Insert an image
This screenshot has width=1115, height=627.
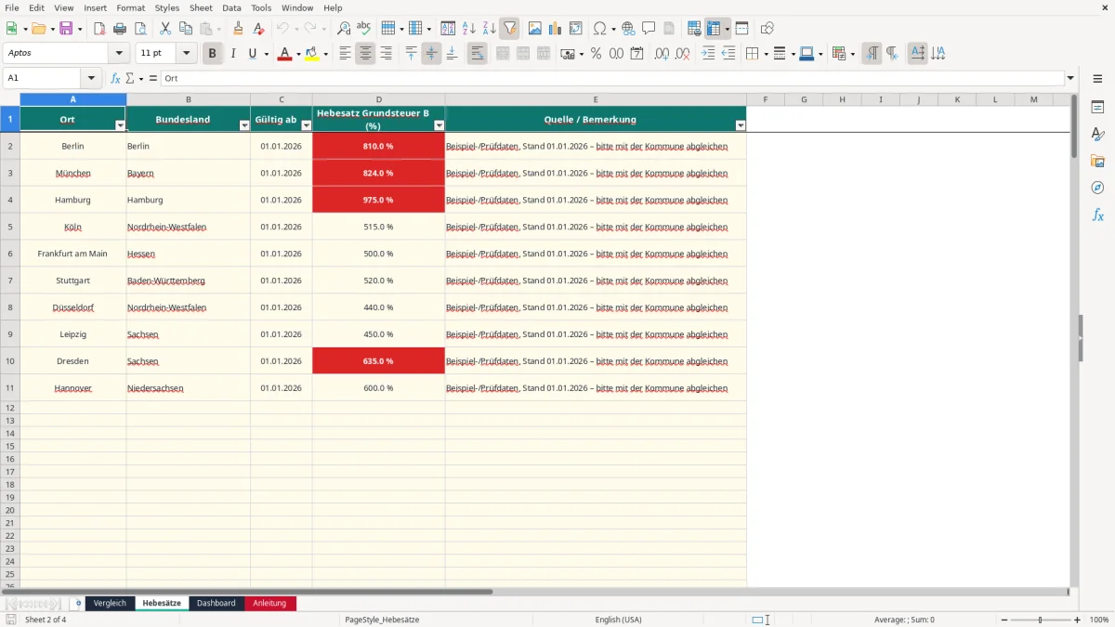coord(535,29)
